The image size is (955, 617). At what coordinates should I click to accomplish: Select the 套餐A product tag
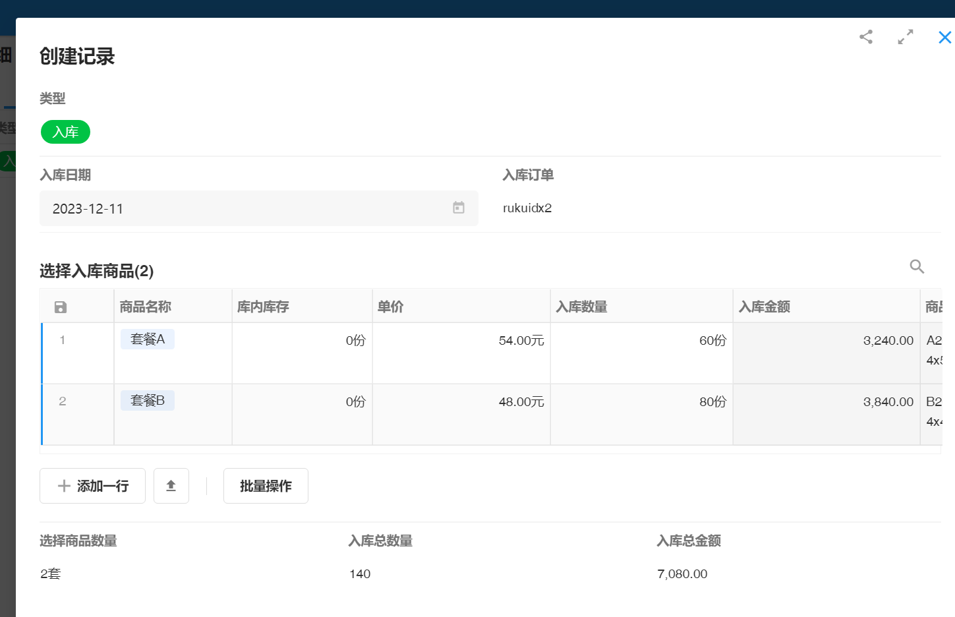(x=148, y=339)
